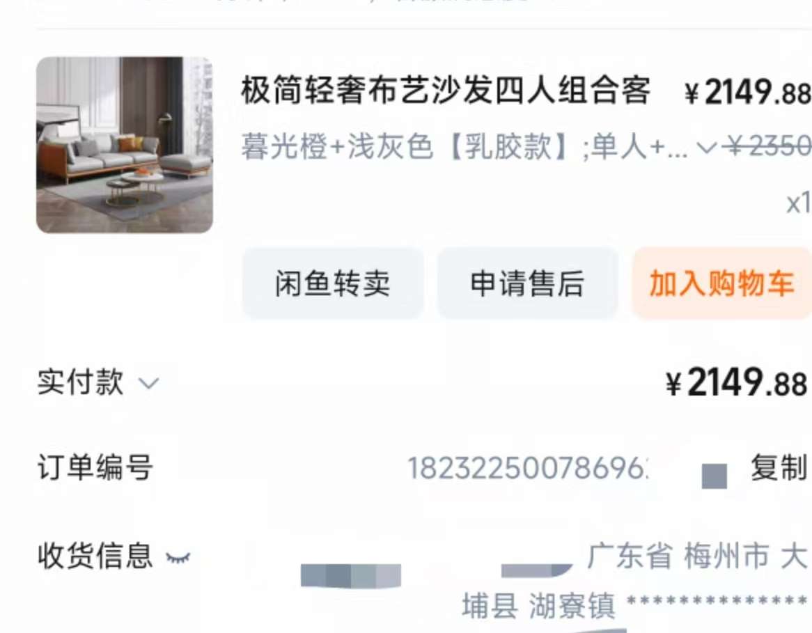Expand the 暮光橙+浅灰色 variant chevron
The image size is (812, 633).
click(x=706, y=148)
